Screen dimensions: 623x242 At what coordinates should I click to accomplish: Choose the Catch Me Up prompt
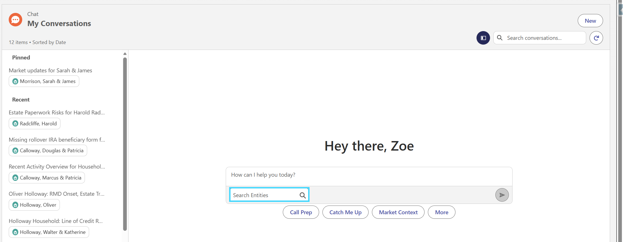(x=346, y=212)
